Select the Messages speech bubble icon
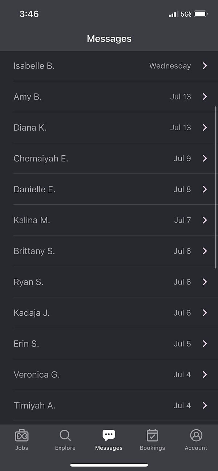Screen dimensions: 218x471 pos(109,435)
